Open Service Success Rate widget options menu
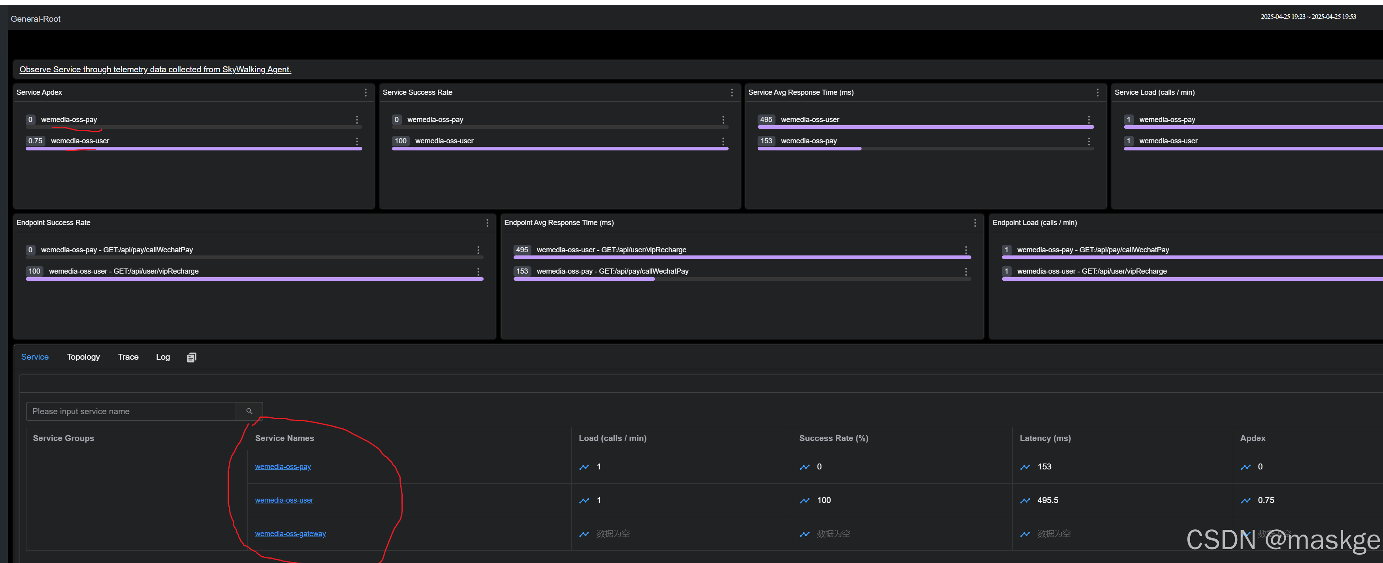 tap(731, 93)
